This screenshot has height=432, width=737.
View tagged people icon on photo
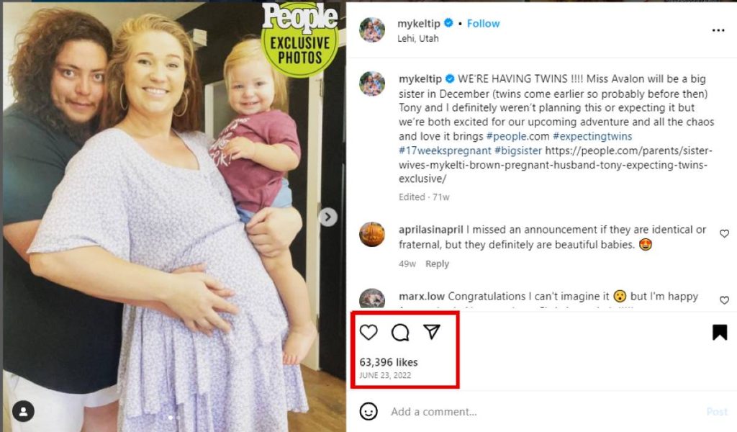click(24, 411)
